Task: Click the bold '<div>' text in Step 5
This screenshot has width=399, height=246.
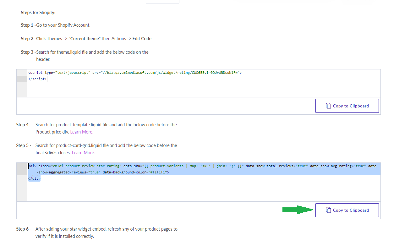Action: [50, 153]
